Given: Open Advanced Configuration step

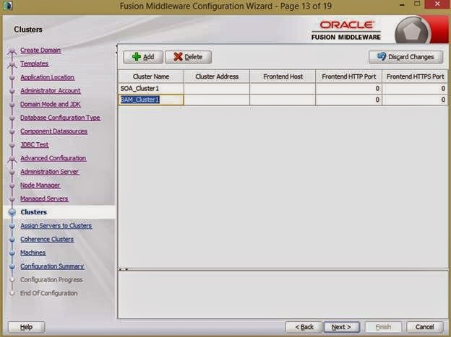Looking at the screenshot, I should [53, 158].
